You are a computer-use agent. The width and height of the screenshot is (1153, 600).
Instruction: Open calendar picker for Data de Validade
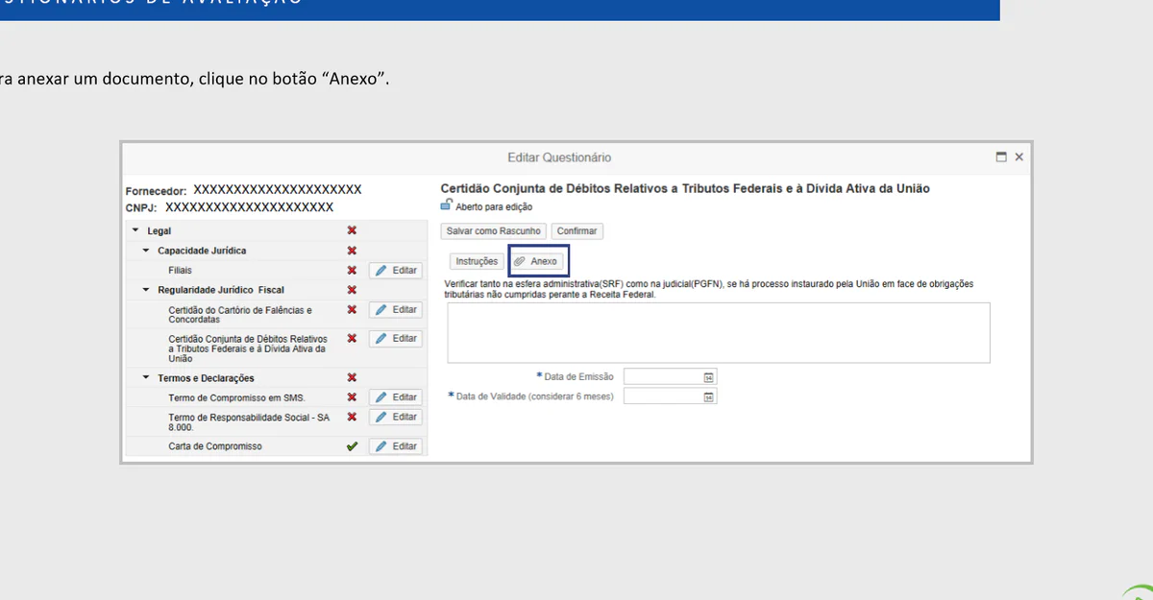(709, 396)
